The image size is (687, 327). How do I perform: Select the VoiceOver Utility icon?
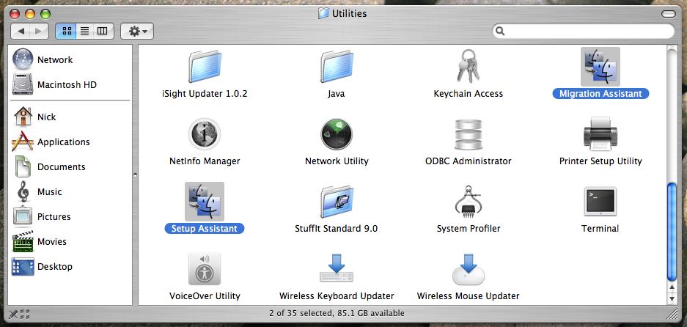coord(205,268)
